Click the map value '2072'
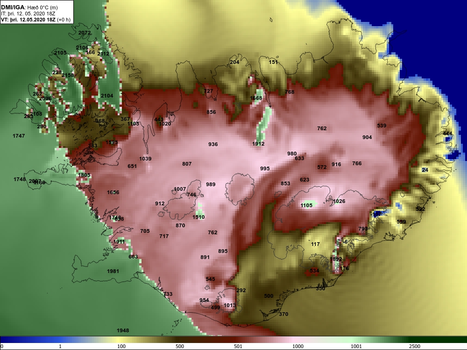 (x=85, y=33)
